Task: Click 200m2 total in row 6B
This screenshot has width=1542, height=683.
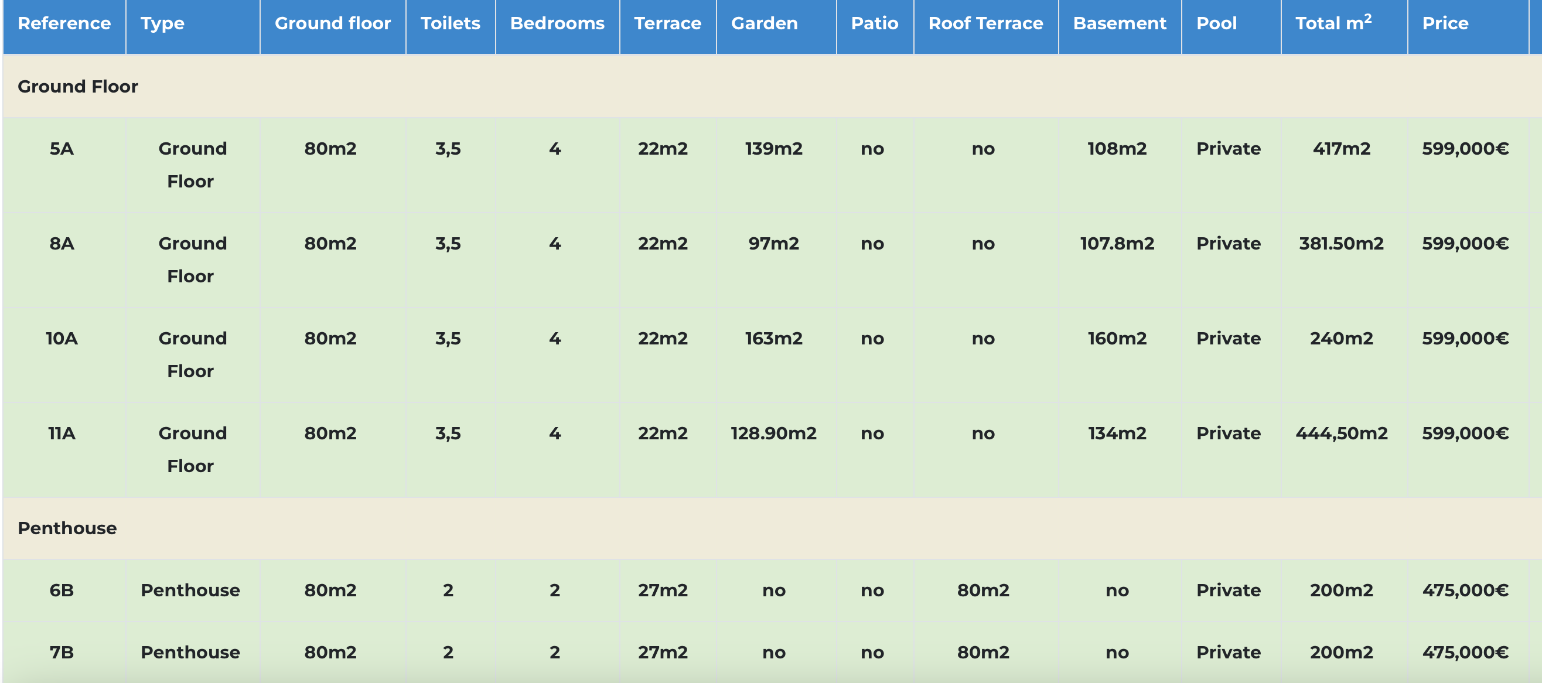Action: click(x=1342, y=590)
